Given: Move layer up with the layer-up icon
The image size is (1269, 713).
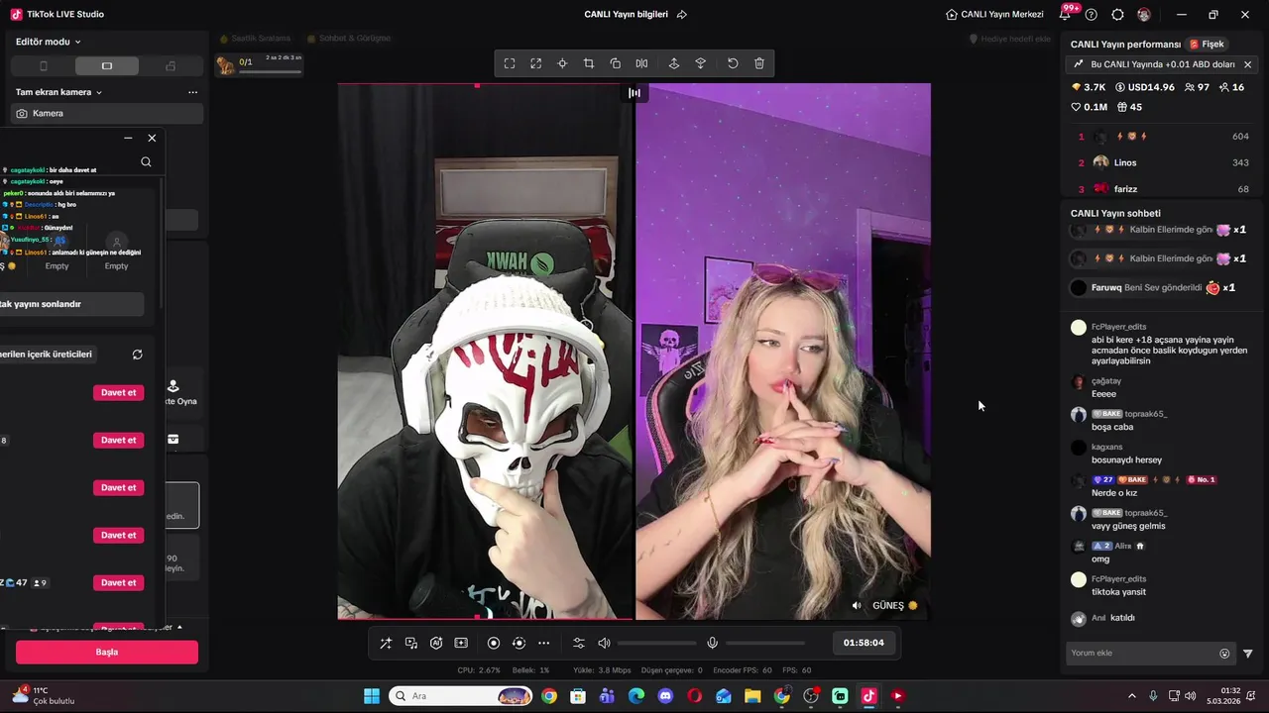Looking at the screenshot, I should pos(674,63).
